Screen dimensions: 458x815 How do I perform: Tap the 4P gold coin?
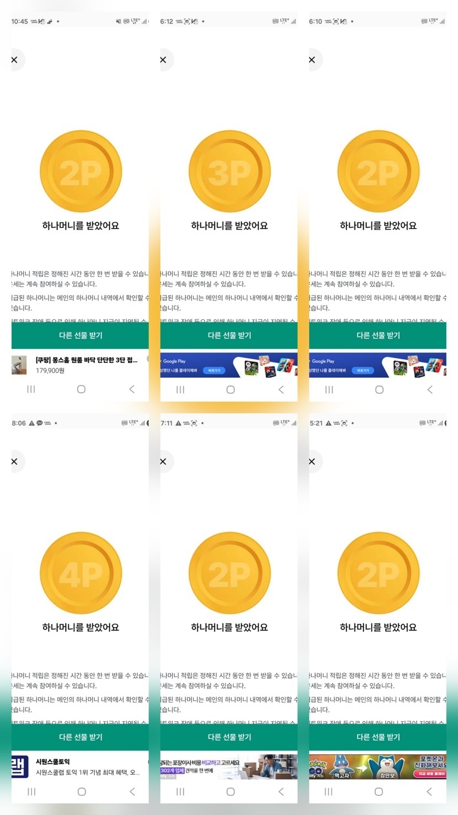[81, 574]
